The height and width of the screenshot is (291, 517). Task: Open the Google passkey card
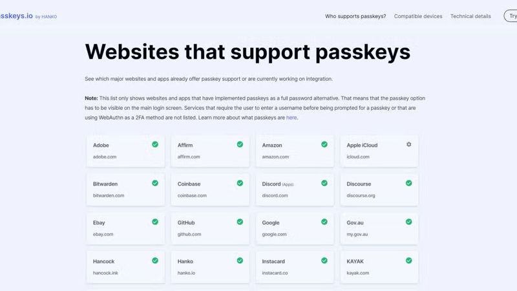coord(295,228)
